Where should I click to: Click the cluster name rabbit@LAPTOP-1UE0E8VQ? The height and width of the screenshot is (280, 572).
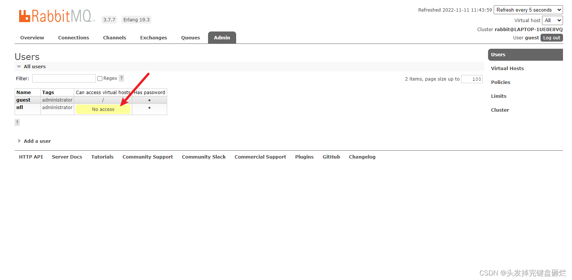pyautogui.click(x=529, y=29)
